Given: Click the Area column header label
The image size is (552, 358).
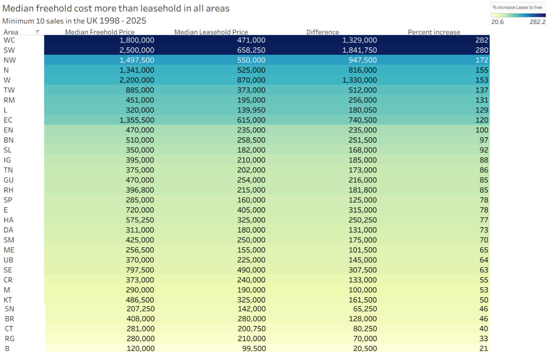Looking at the screenshot, I should point(11,32).
